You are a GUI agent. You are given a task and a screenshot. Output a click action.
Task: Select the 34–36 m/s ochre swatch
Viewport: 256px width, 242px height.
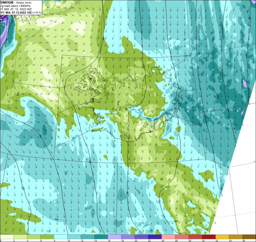[236, 237]
